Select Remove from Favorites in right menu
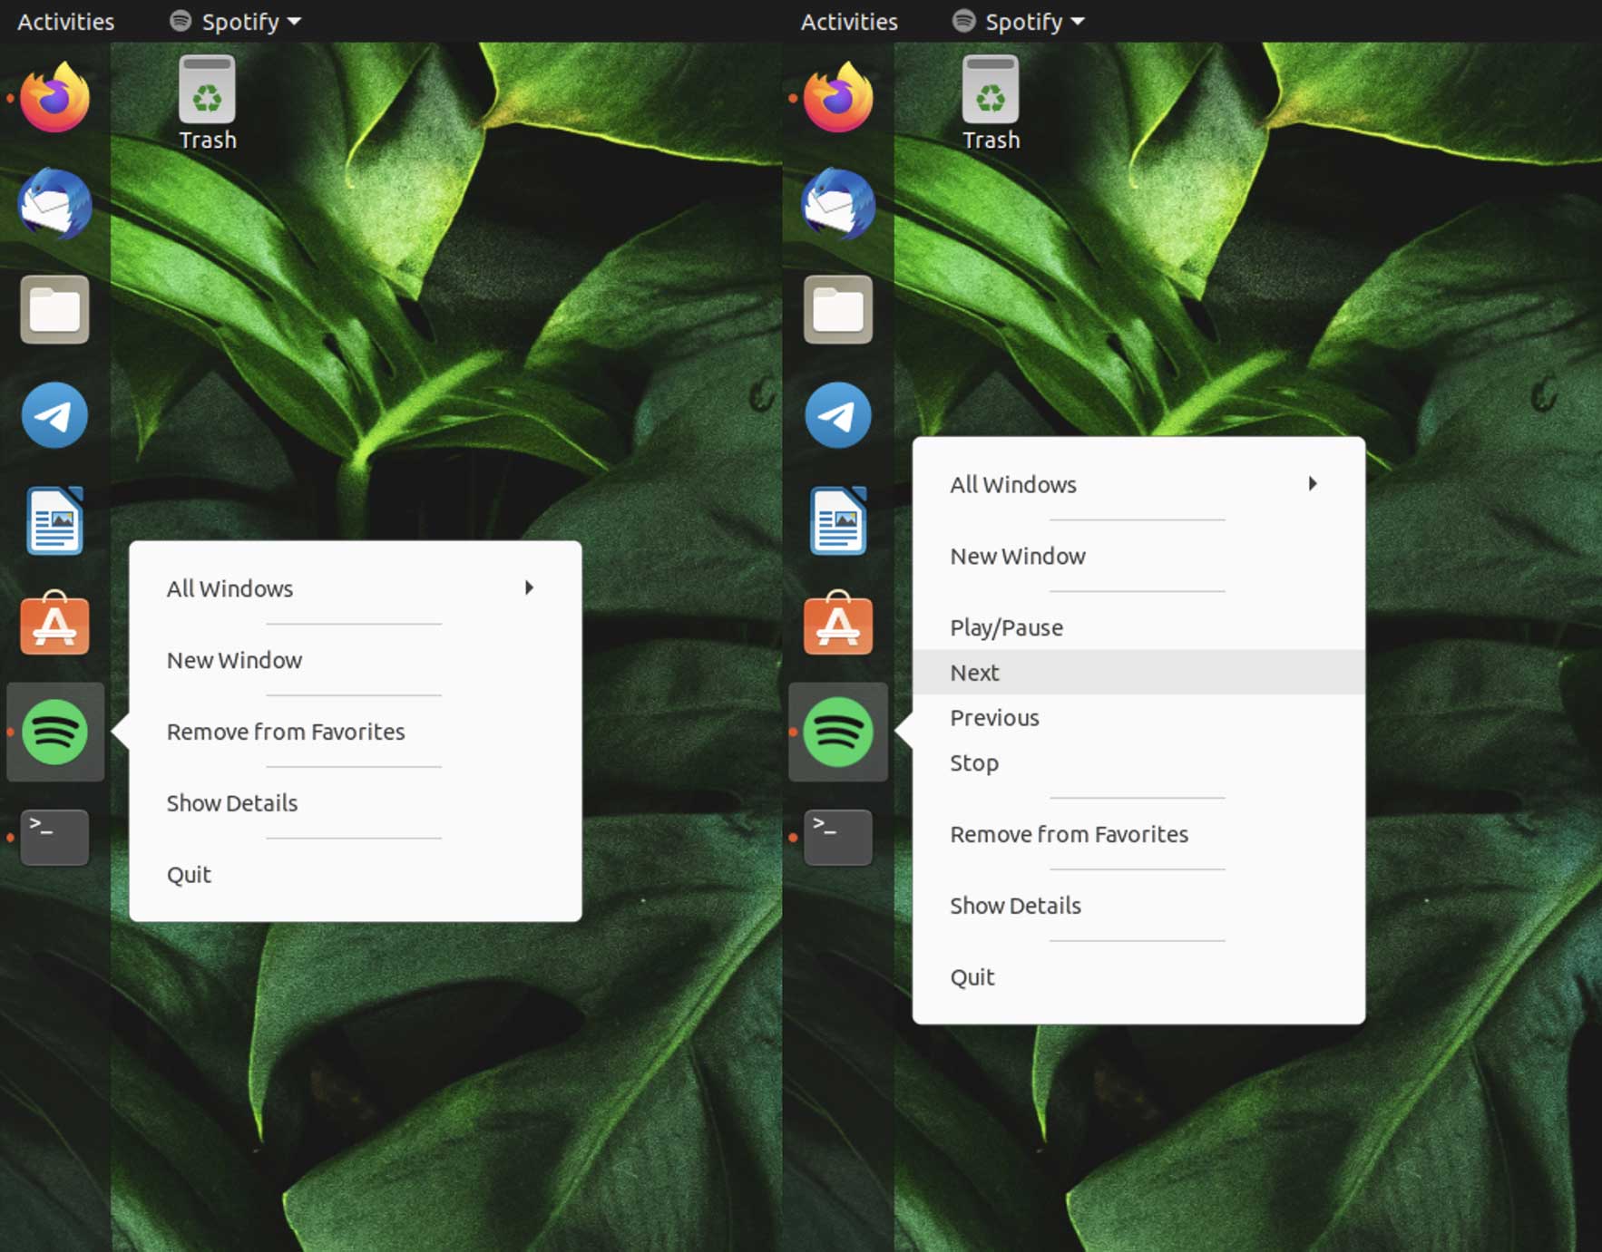The image size is (1602, 1252). tap(1138, 834)
